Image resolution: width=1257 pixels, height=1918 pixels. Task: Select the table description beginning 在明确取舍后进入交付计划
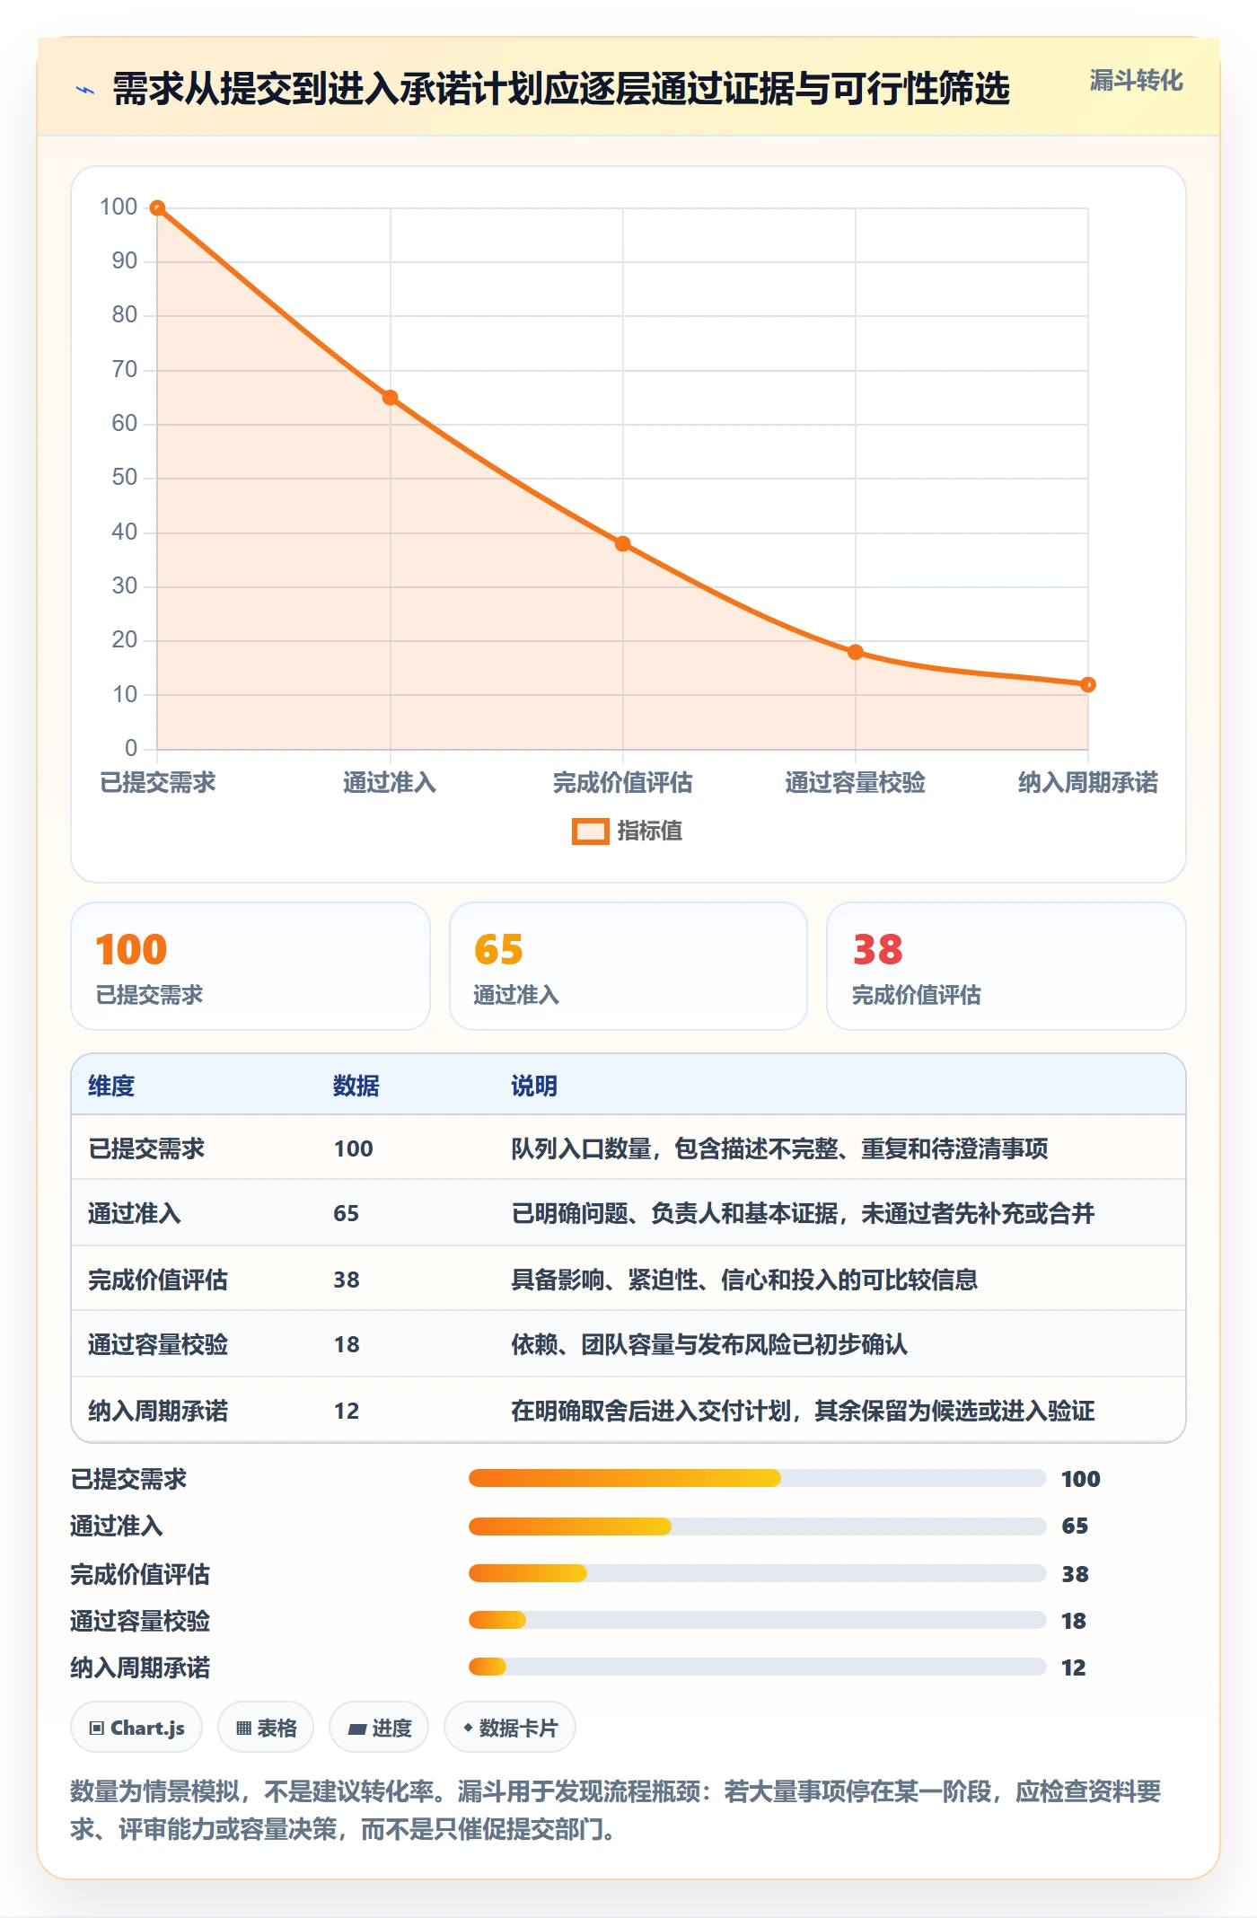coord(803,1411)
